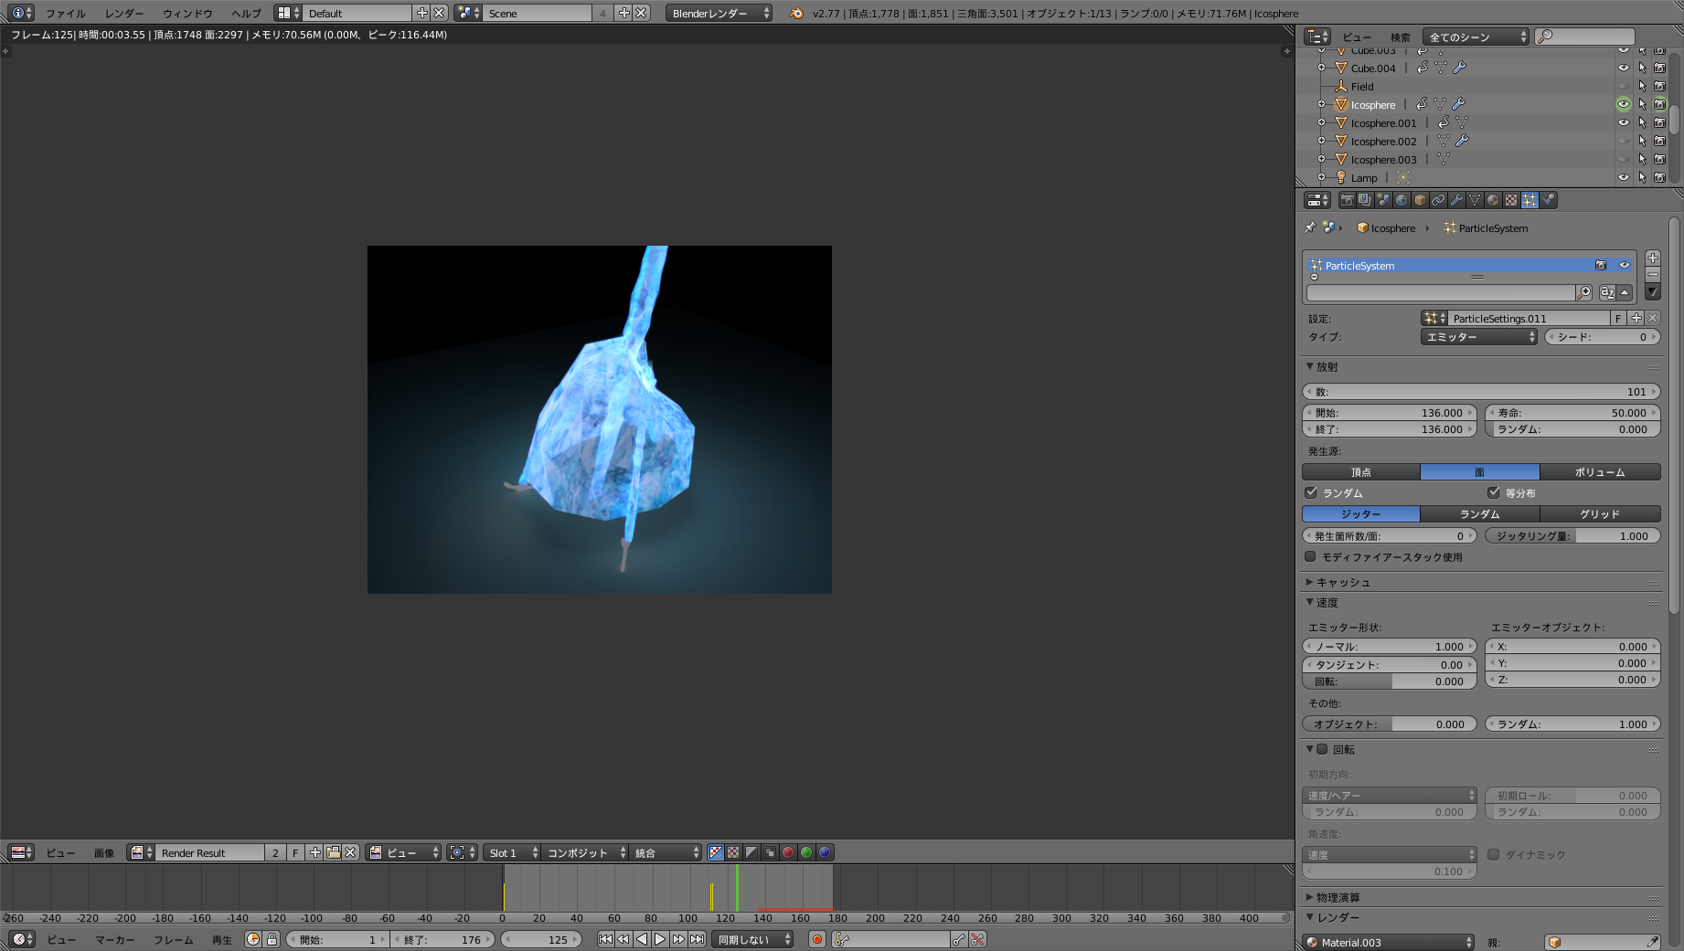Open the ヘルプ menu

(x=246, y=13)
